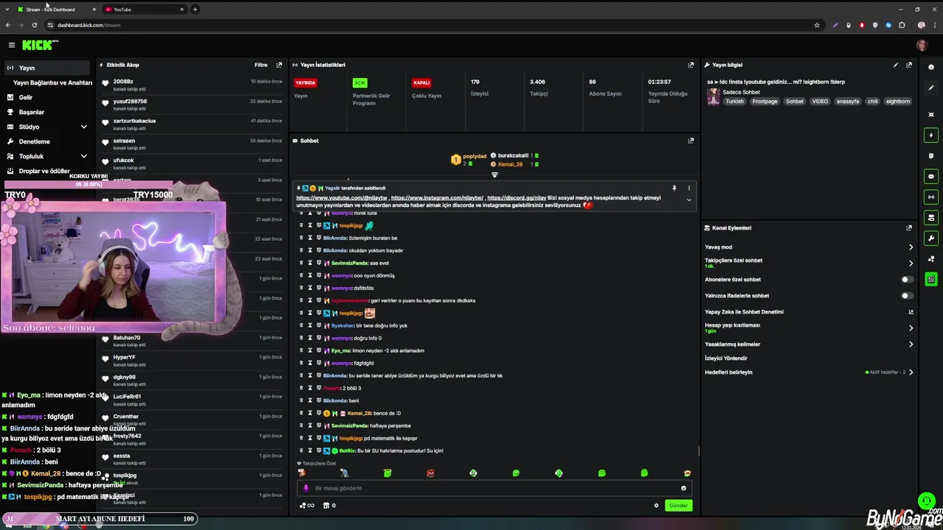
Task: Open the discord.gg/nilay link in the pinned message
Action: click(516, 198)
